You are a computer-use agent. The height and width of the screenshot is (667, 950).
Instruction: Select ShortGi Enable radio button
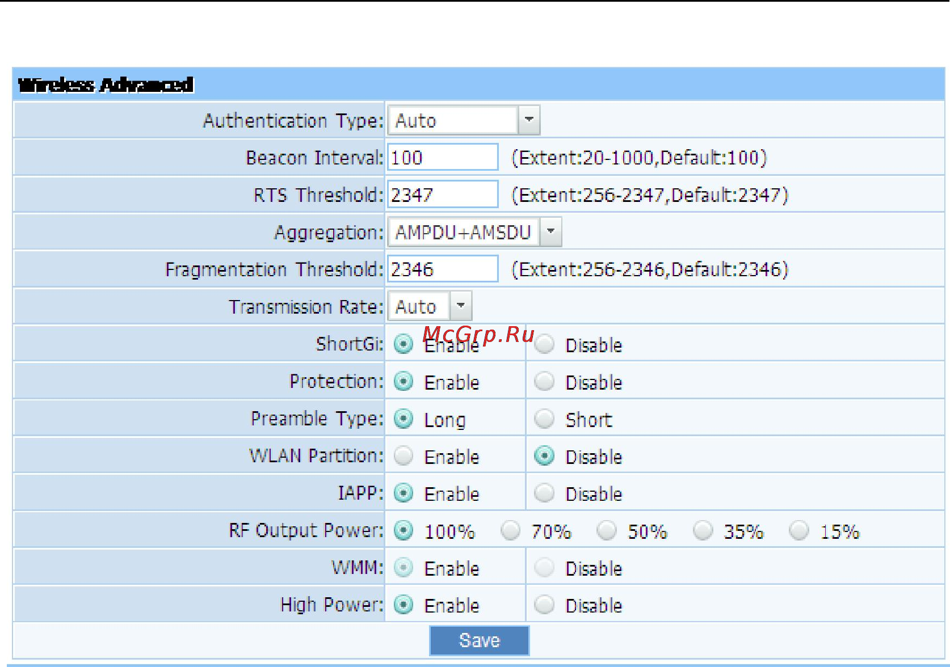(403, 344)
